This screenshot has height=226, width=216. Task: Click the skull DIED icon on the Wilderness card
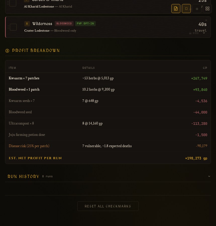[x=190, y=33]
